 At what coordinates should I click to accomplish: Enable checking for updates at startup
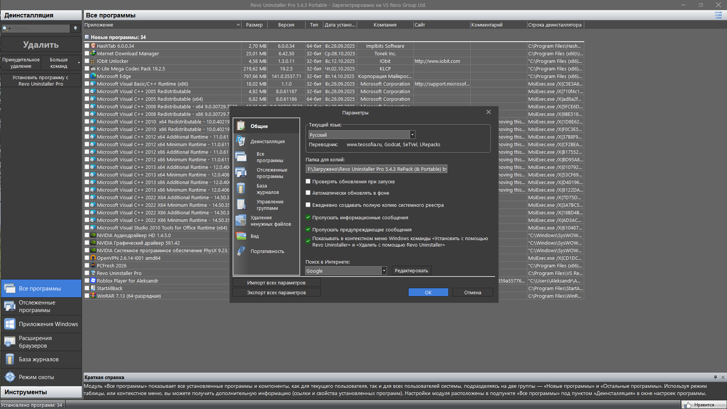click(x=308, y=182)
